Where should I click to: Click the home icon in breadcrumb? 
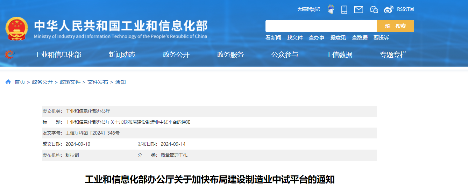coord(8,82)
